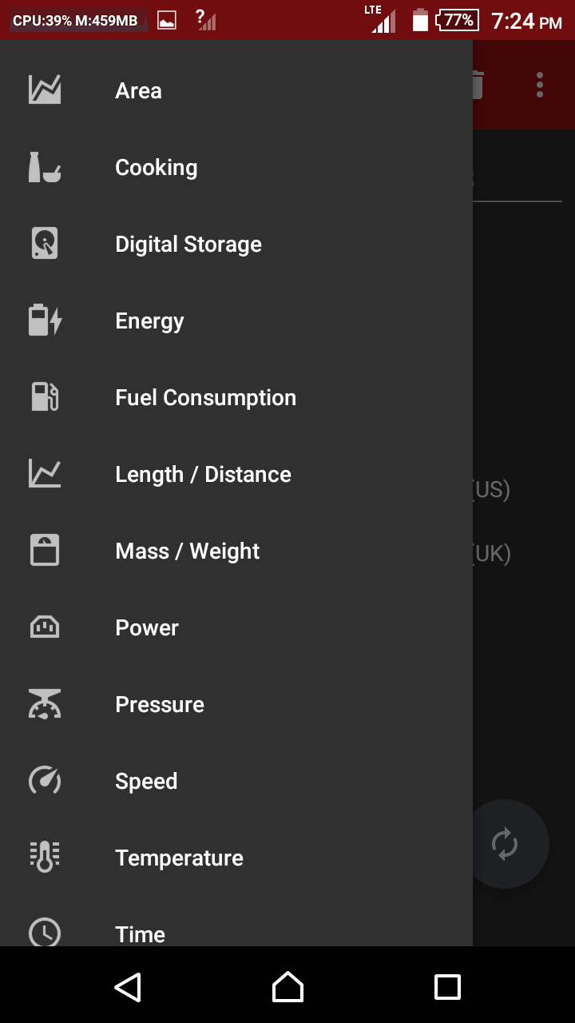
Task: Tap the swap units floating button
Action: (505, 844)
